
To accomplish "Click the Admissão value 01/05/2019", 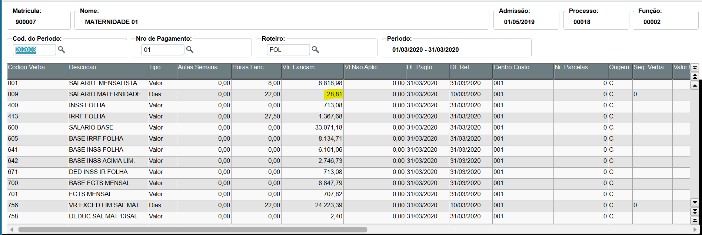I will (519, 22).
